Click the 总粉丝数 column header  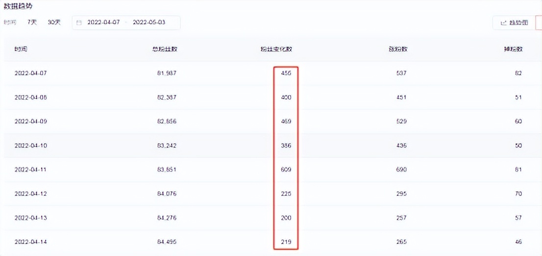(164, 49)
